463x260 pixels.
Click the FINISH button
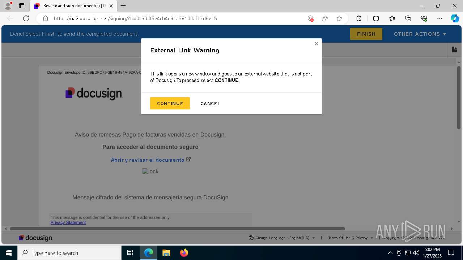point(366,34)
